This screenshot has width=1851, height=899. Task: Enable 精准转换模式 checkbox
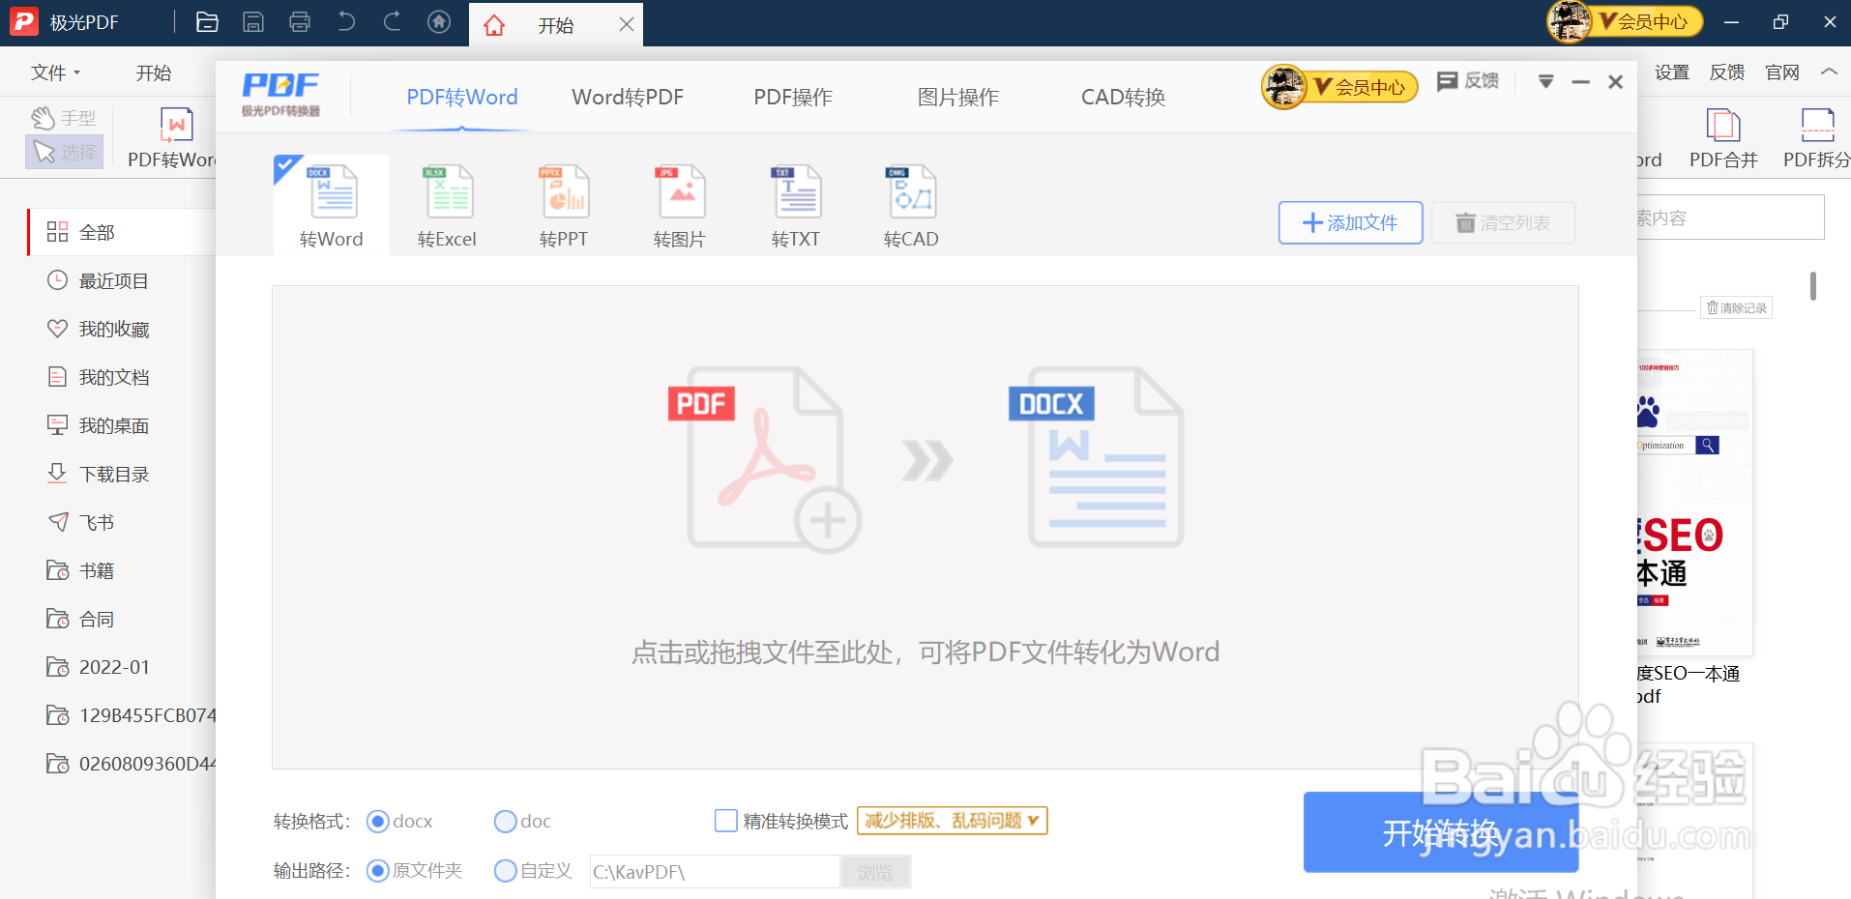pos(726,820)
